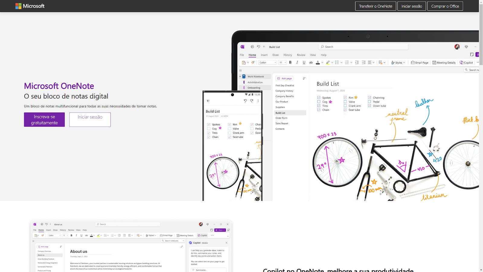
Task: Click the redo icon on the phone screen
Action: coord(252,101)
